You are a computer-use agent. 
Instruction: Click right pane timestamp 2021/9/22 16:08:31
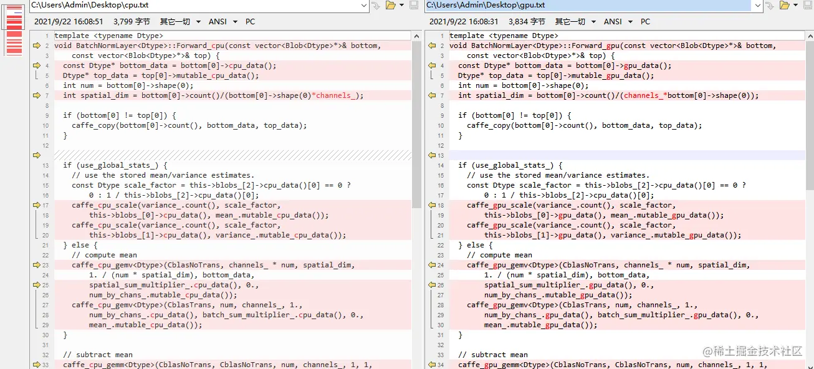[x=464, y=21]
